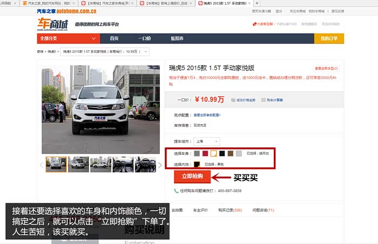Choose the brown body color swatch
This screenshot has height=244, width=378.
pyautogui.click(x=230, y=153)
